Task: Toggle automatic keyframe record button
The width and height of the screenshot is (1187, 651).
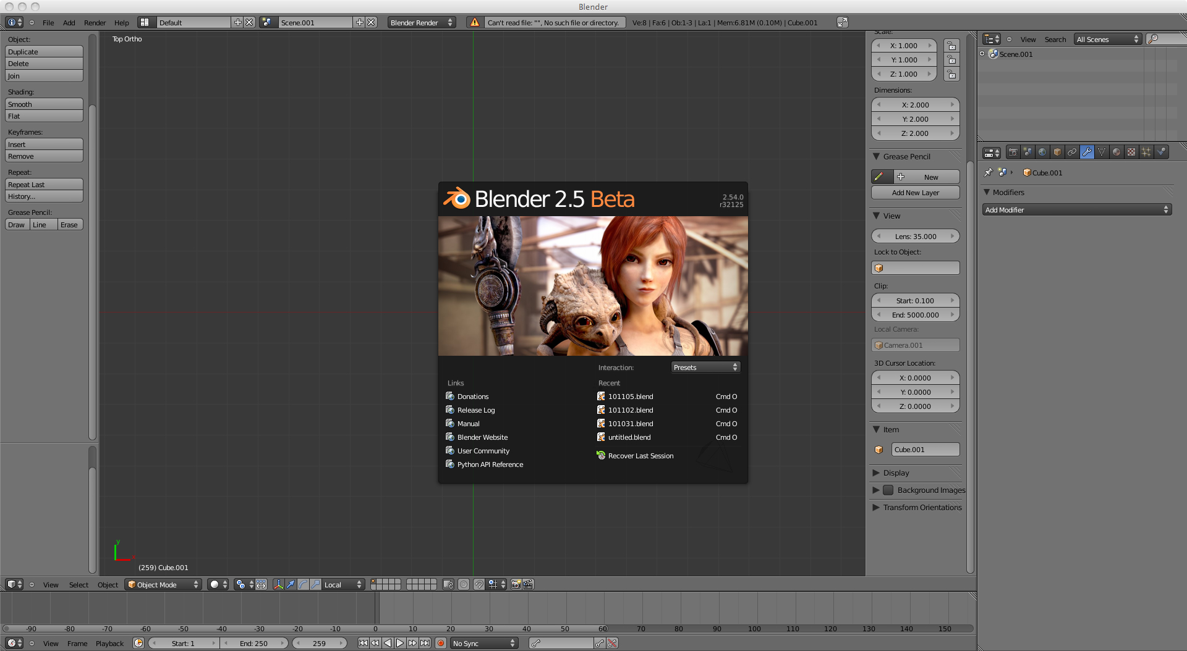Action: [x=441, y=643]
